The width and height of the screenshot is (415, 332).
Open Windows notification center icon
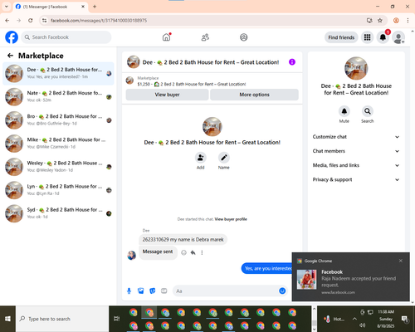tap(405, 319)
